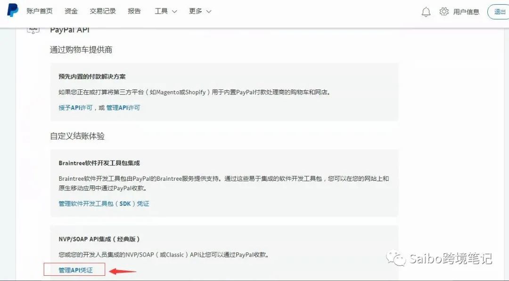Go to 账户首页 in the navigation bar
509x281 pixels.
click(x=40, y=11)
